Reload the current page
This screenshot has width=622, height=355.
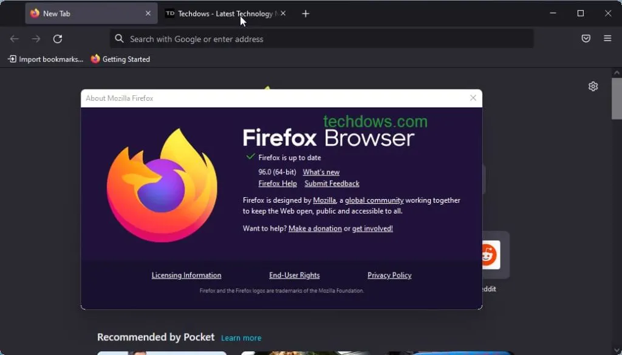point(58,39)
